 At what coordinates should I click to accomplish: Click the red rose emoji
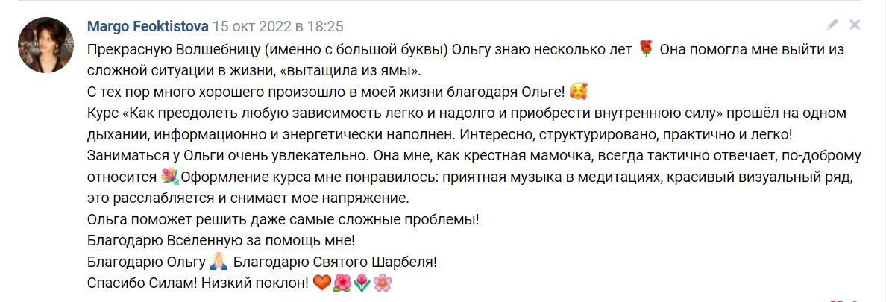click(x=646, y=49)
